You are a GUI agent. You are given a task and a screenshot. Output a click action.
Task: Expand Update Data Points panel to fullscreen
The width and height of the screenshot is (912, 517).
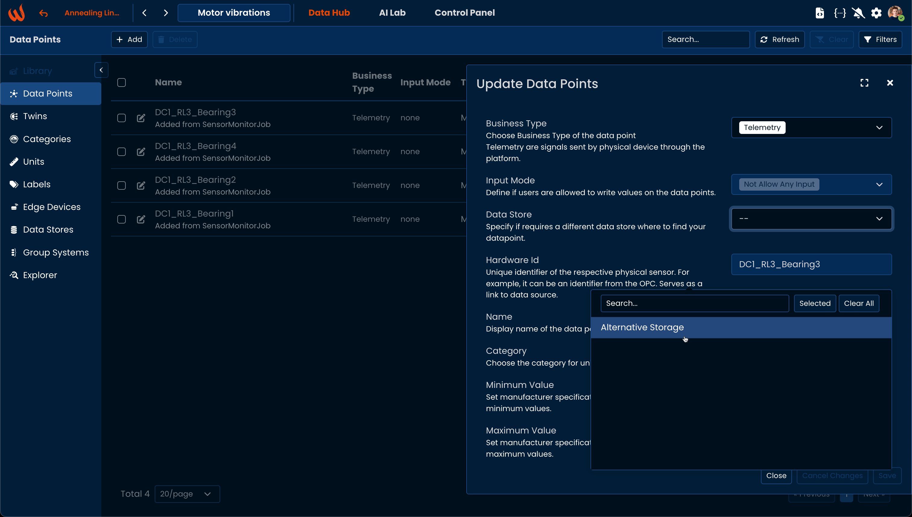864,83
